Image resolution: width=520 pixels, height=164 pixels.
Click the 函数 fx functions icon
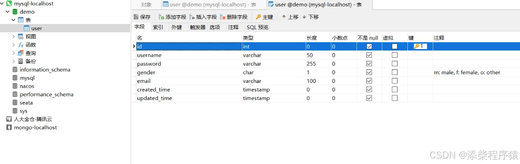click(21, 45)
